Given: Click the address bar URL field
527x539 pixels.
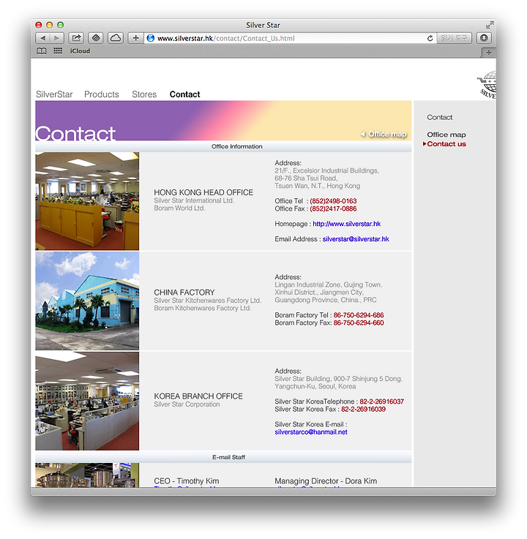Looking at the screenshot, I should coord(291,38).
